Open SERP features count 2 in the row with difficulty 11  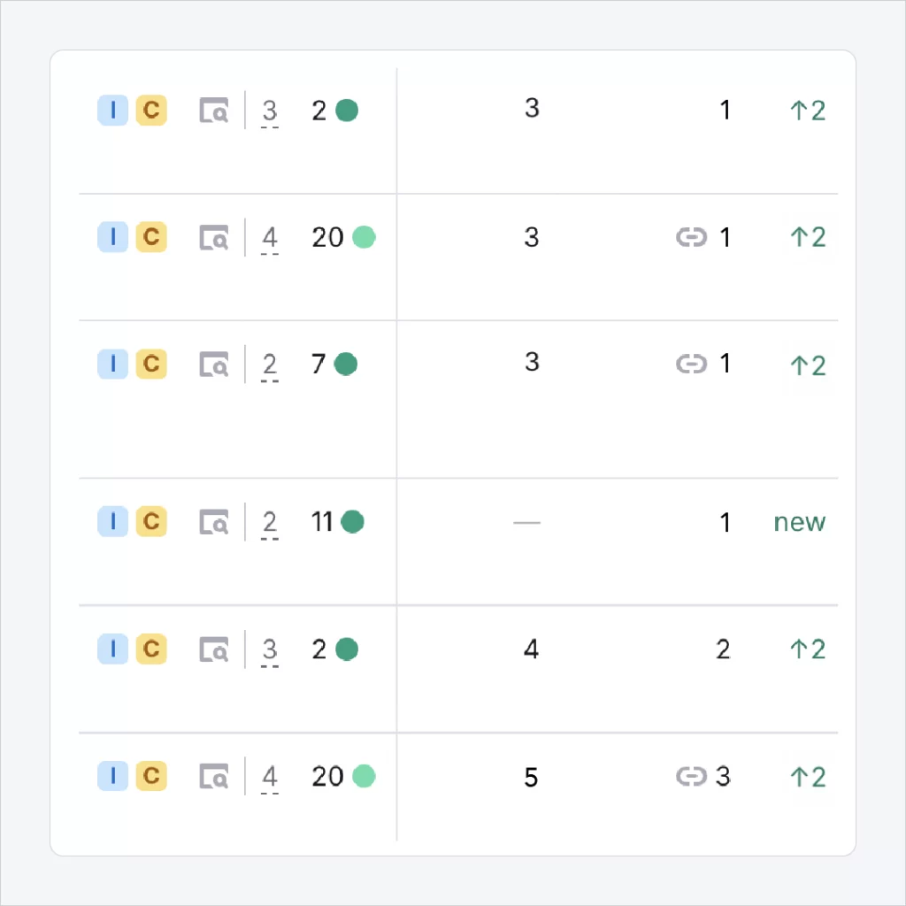(270, 524)
